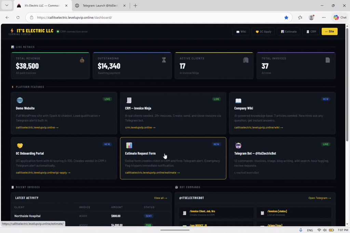Open the CRM header button
This screenshot has width=350, height=233.
(311, 31)
